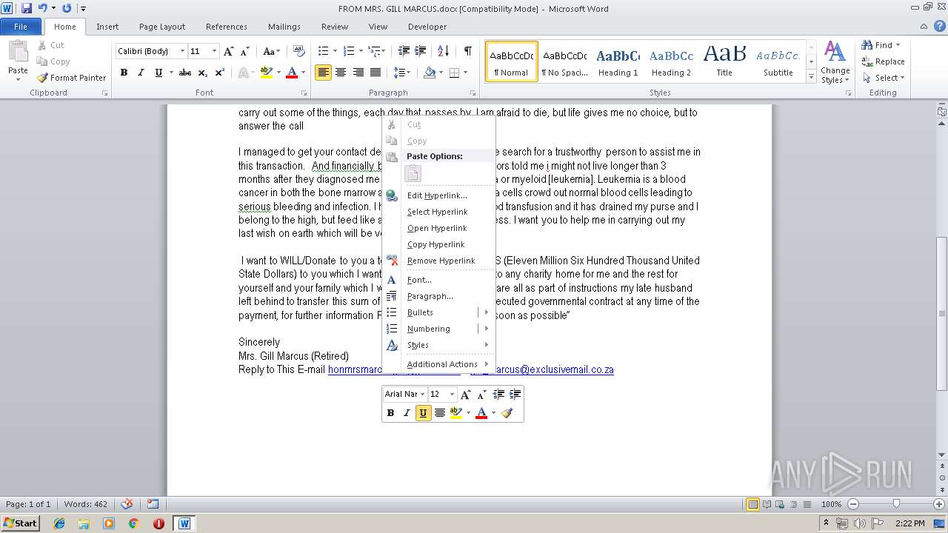Clear formatting icon in Font group

(299, 51)
